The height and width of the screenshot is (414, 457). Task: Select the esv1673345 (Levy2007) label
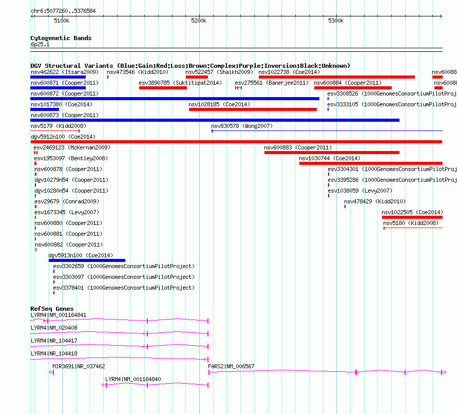click(x=67, y=212)
